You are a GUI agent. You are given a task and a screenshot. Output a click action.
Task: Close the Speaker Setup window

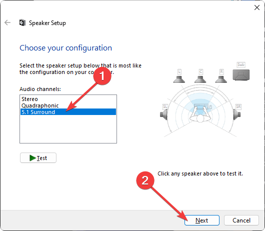[x=257, y=7]
